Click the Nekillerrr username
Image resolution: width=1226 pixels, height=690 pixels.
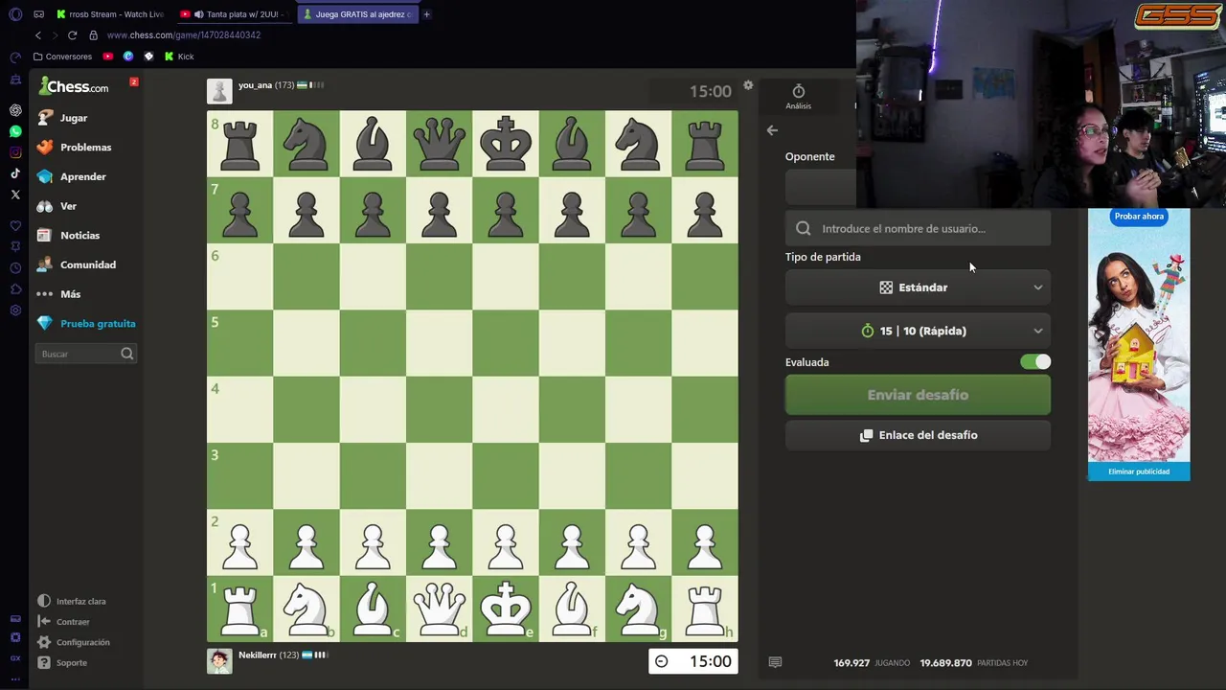tap(257, 655)
